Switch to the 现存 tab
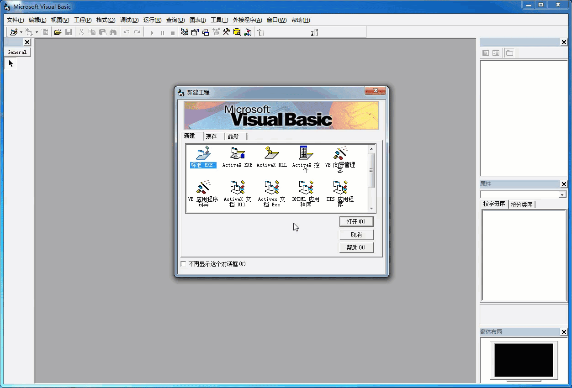572x388 pixels. coord(212,136)
